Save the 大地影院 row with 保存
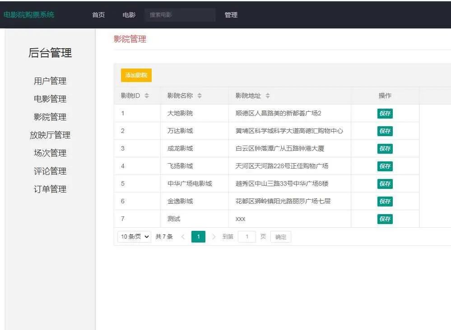Screen dimensions: 451x330 pos(385,113)
